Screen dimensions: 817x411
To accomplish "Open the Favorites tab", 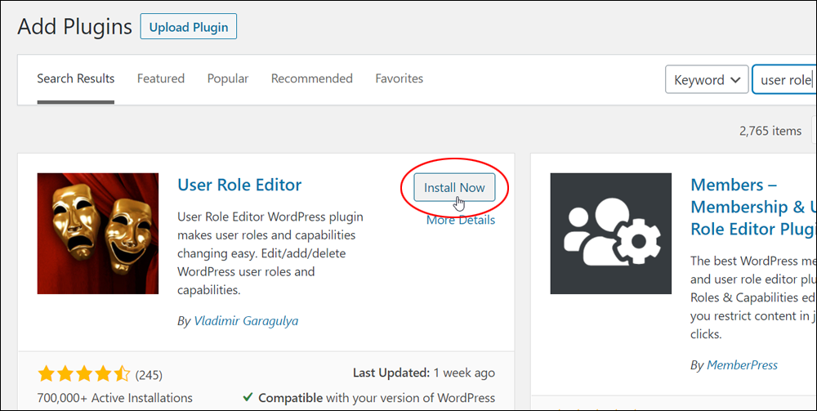I will coord(400,78).
